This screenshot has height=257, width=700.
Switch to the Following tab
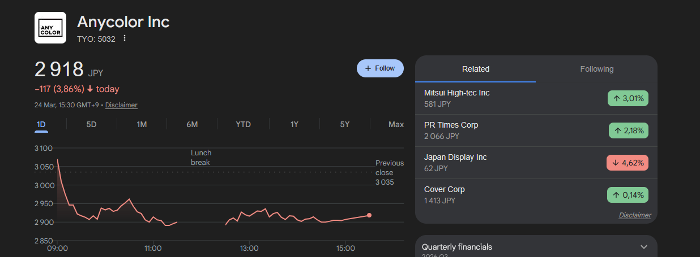pyautogui.click(x=596, y=69)
